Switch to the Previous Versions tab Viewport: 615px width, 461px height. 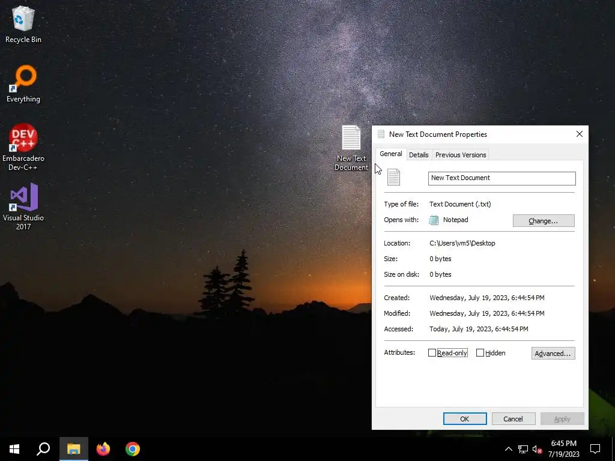point(461,155)
